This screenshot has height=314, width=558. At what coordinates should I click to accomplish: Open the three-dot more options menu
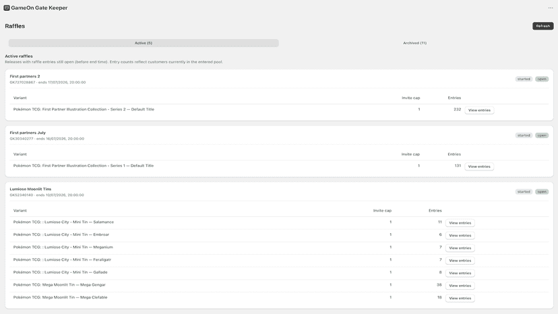click(x=550, y=8)
